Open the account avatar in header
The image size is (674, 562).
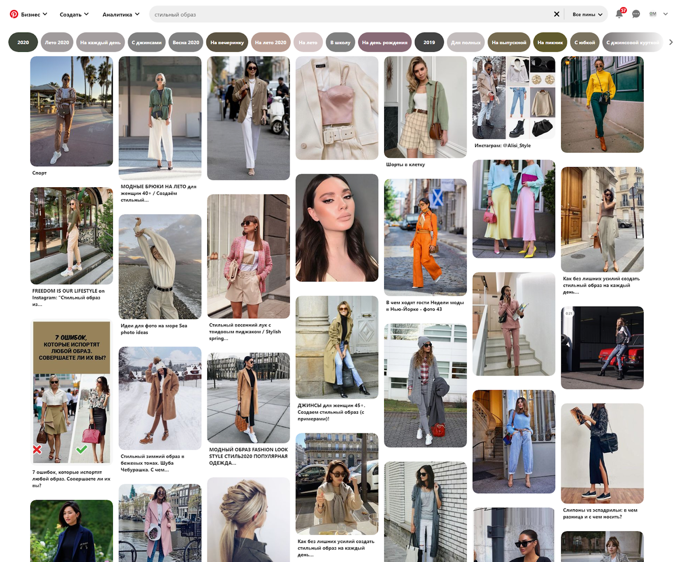653,14
